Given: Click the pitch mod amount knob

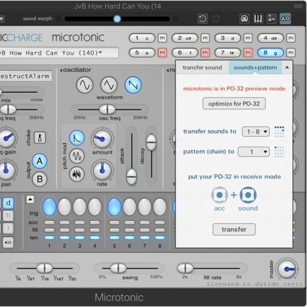Looking at the screenshot, I should [x=102, y=139].
